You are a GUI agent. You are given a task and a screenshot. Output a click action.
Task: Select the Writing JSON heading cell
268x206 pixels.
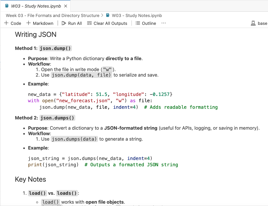pos(36,35)
